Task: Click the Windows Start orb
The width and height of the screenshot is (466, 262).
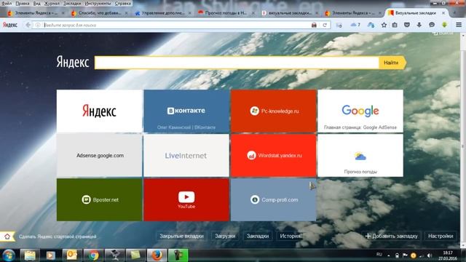Action: click(8, 255)
